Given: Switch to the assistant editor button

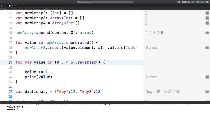Looking at the screenshot, I should (x=189, y=2).
